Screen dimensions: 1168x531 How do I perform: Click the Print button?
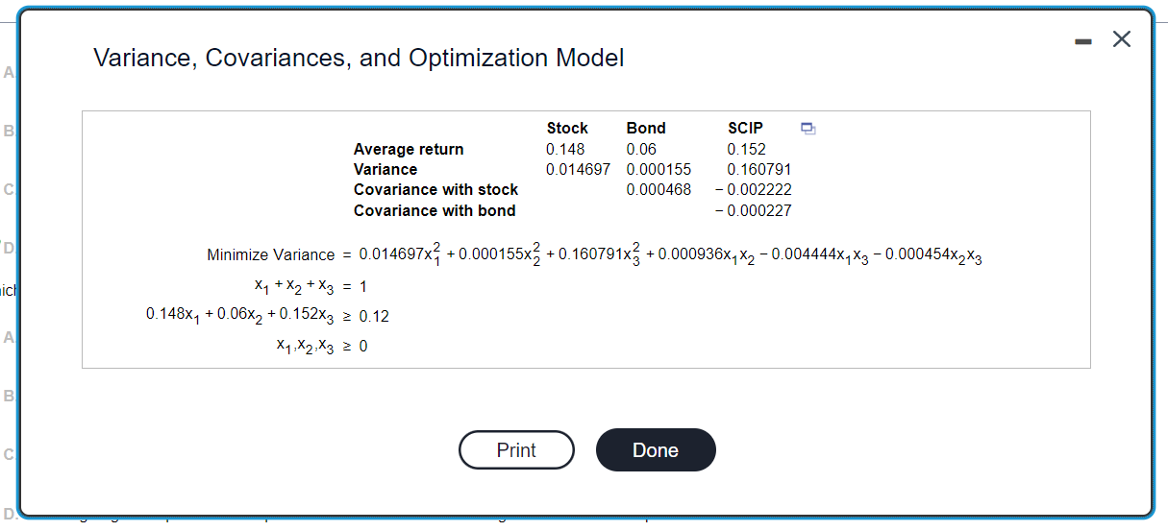516,450
